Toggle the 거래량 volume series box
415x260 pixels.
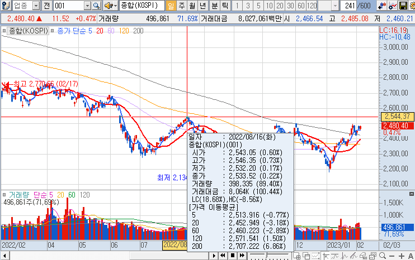click(4, 195)
